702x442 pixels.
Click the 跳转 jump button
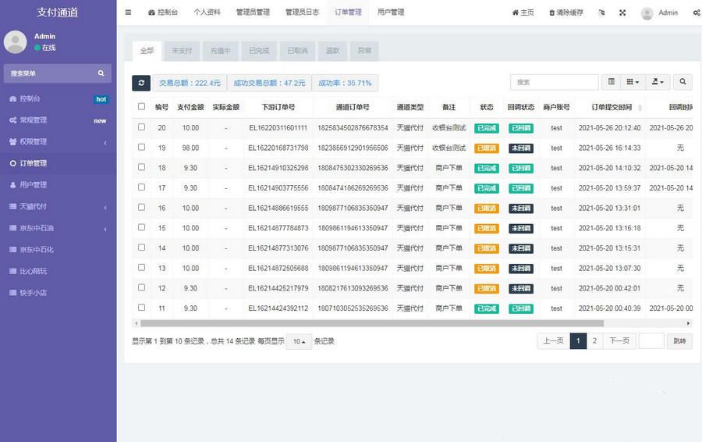(679, 340)
